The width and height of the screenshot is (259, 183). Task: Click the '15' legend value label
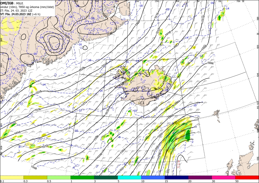166,181
